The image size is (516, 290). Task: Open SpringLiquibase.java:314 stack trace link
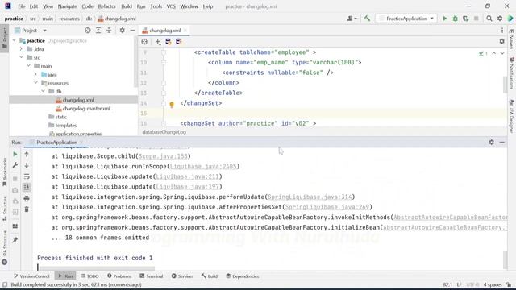(310, 197)
